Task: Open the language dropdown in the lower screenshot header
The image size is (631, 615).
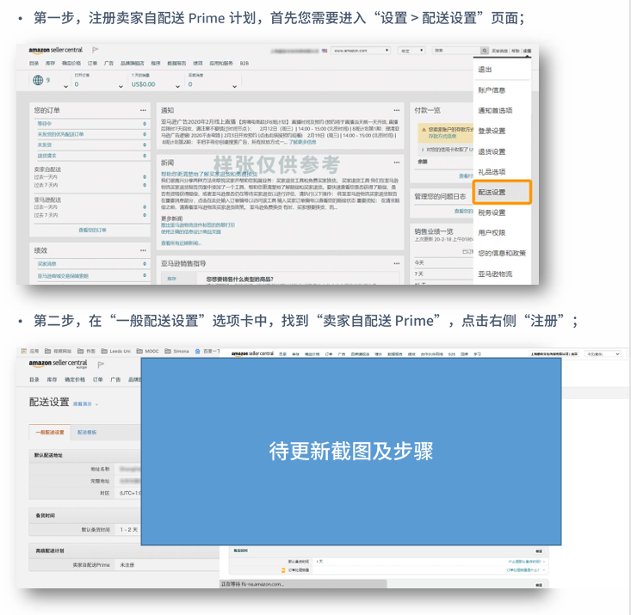Action: (x=603, y=354)
